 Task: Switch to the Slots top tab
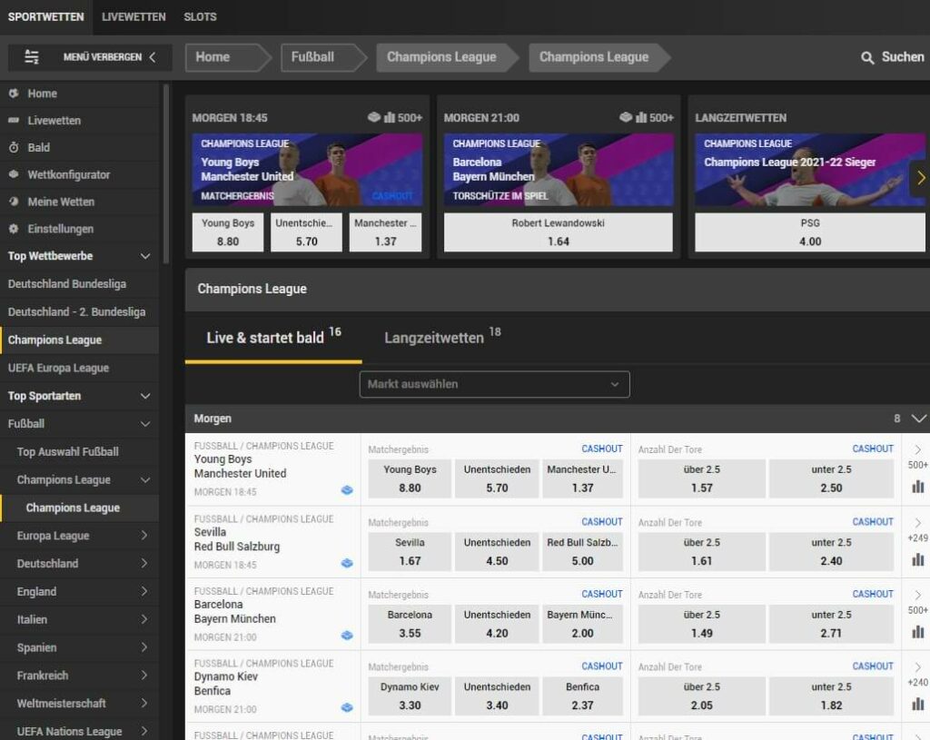click(200, 17)
